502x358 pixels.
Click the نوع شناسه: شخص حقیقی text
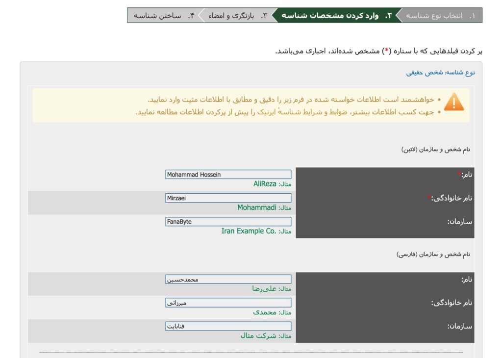(441, 73)
